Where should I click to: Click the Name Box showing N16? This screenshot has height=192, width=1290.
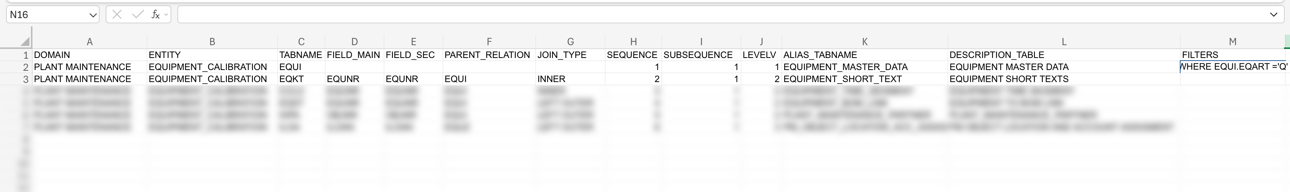coord(48,15)
